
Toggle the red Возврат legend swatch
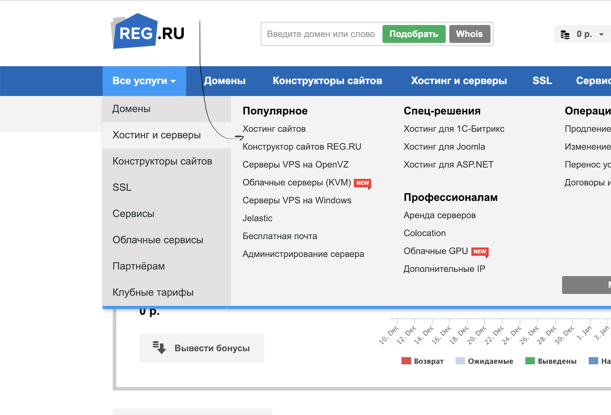pyautogui.click(x=406, y=361)
